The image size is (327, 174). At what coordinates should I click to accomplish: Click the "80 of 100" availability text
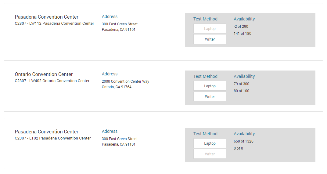(x=242, y=91)
